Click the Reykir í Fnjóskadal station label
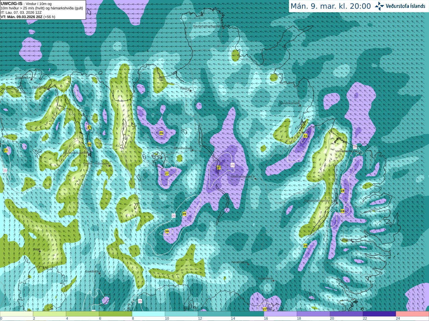The image size is (429, 321). (96, 164)
